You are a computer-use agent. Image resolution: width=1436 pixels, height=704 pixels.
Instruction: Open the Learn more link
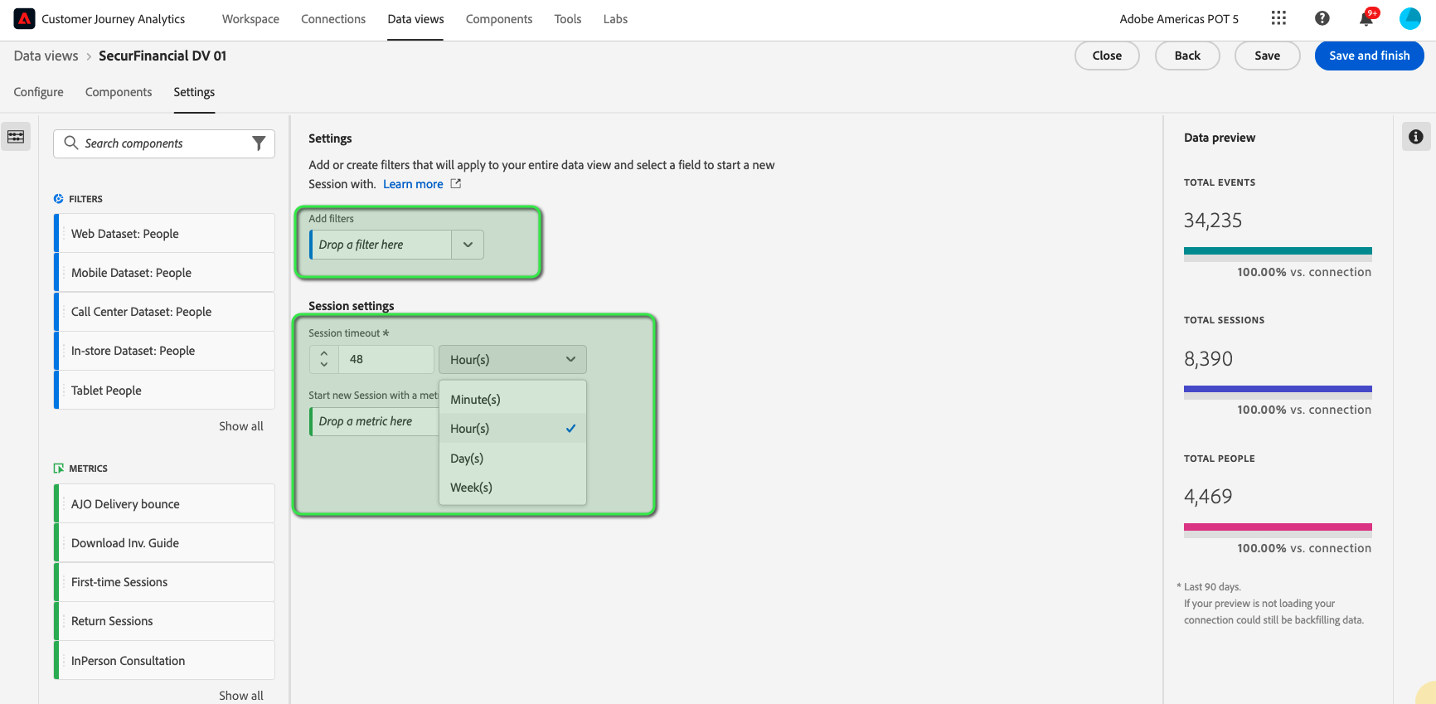(413, 184)
